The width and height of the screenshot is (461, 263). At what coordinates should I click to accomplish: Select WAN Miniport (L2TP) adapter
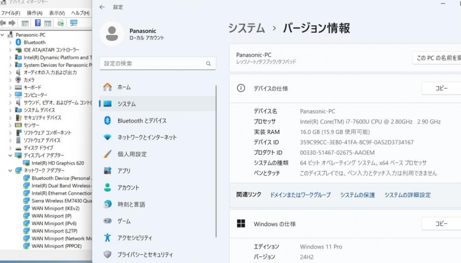coord(54,231)
